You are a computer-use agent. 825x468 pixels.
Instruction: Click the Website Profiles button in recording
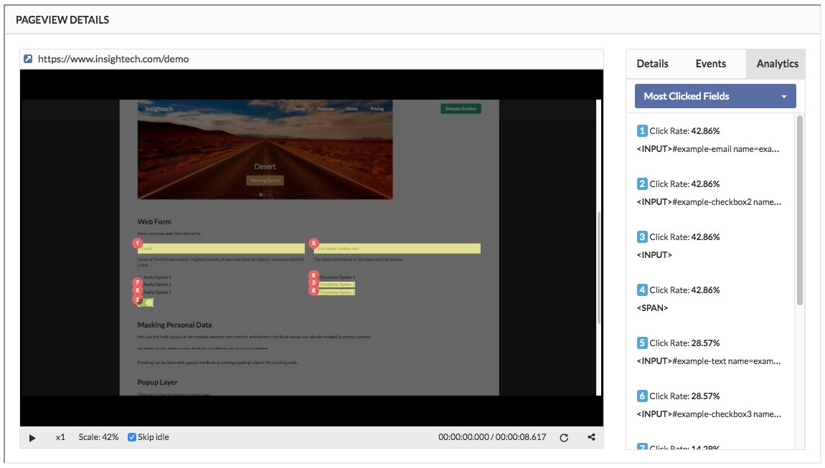point(461,109)
